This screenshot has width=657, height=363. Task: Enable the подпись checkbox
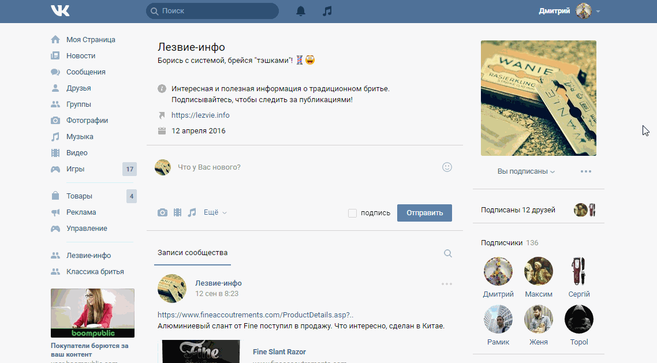click(x=352, y=213)
